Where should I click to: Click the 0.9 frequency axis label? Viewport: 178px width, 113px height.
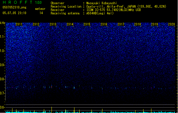[3, 65]
